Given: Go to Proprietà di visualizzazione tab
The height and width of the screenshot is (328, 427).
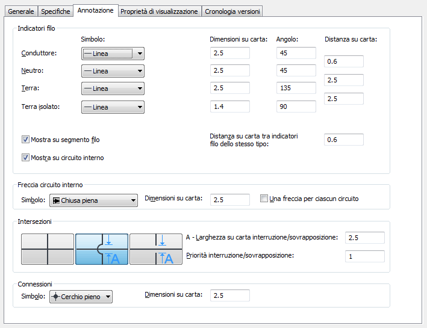Looking at the screenshot, I should [x=159, y=11].
